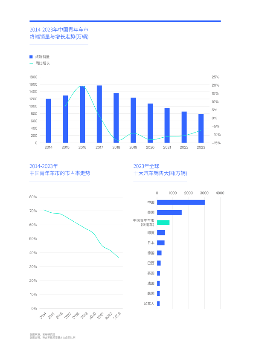Image resolution: width=256 pixels, height=359 pixels.
Task: Click the 2020 bar in sales chart
Action: click(x=150, y=123)
